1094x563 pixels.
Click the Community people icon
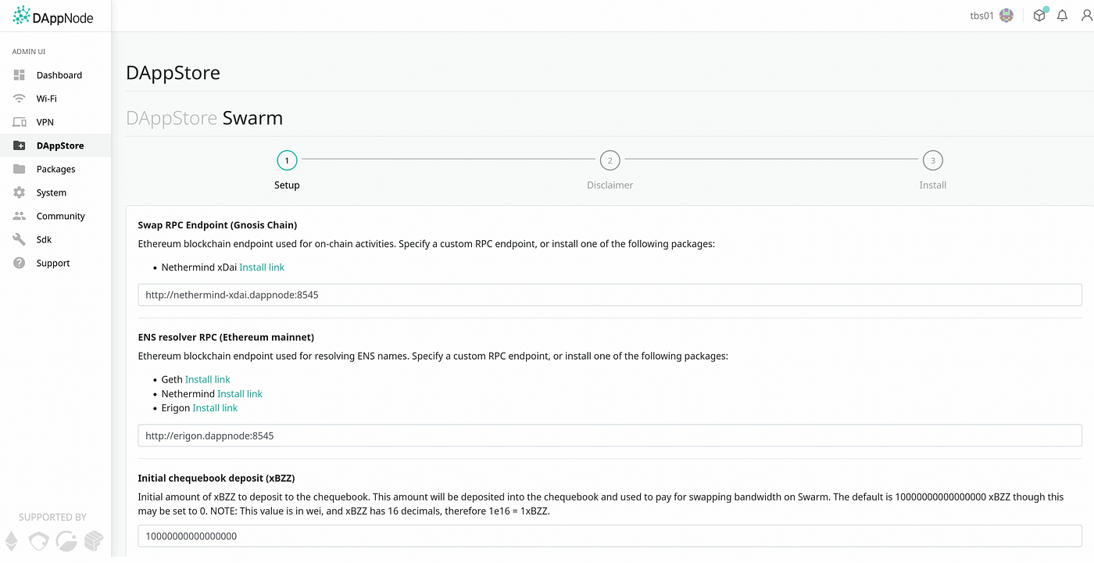(x=20, y=216)
